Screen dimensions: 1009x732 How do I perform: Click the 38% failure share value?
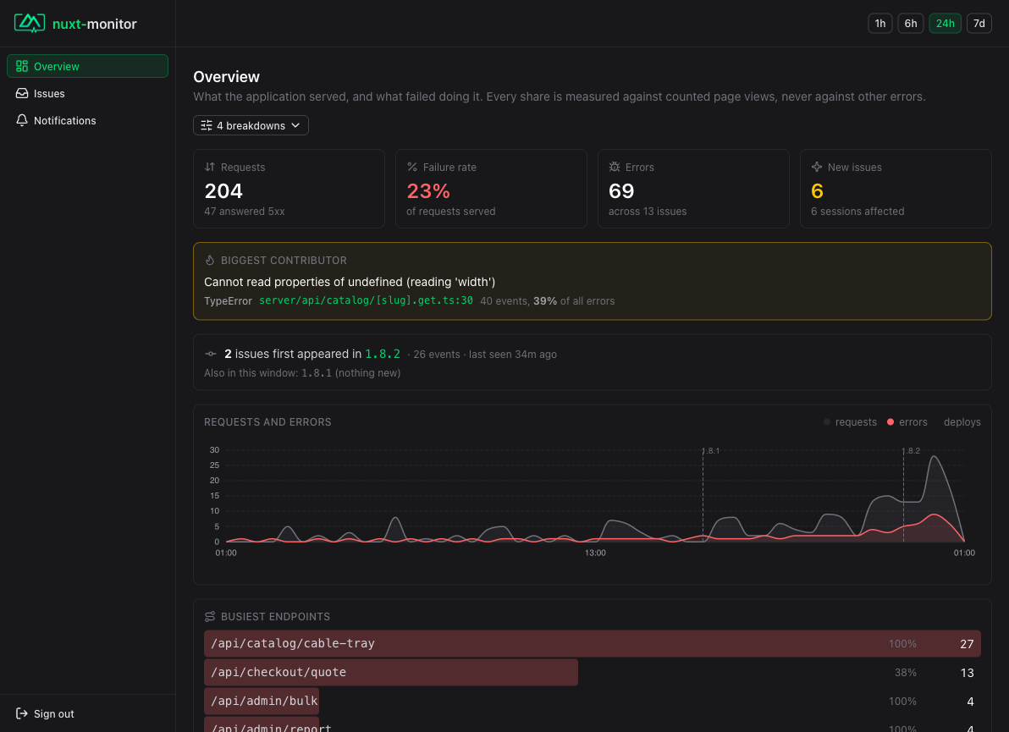point(906,672)
